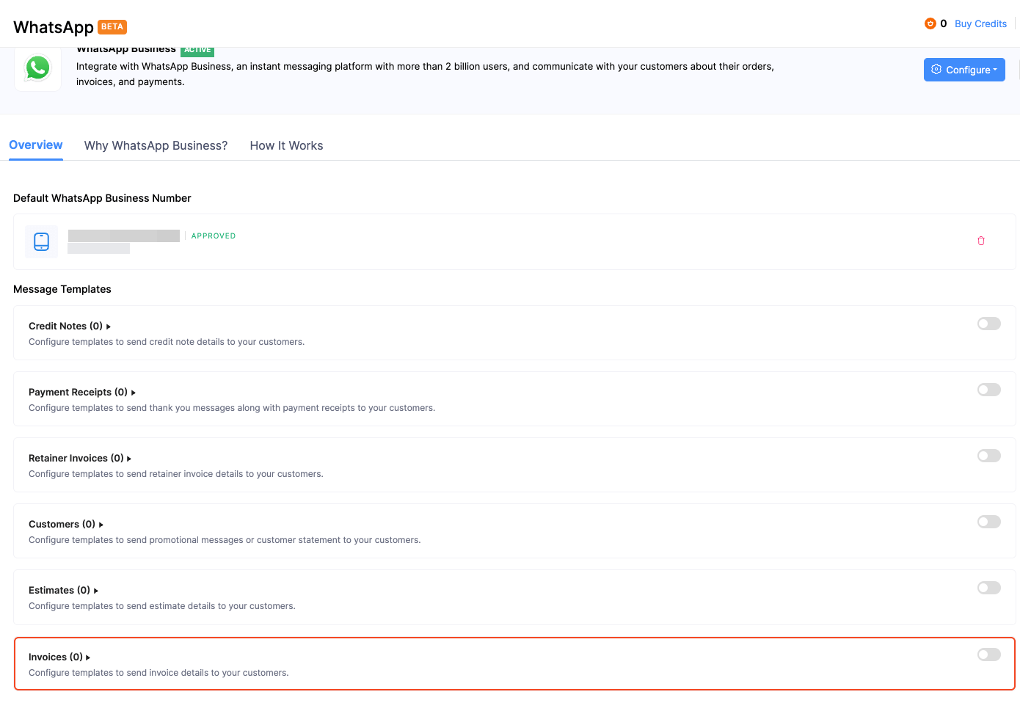Click the BETA badge next to WhatsApp
The image size is (1020, 711).
(x=112, y=27)
